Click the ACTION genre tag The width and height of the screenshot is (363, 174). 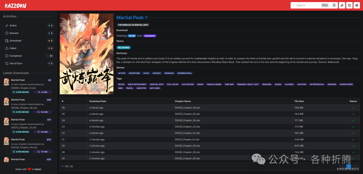122,73
